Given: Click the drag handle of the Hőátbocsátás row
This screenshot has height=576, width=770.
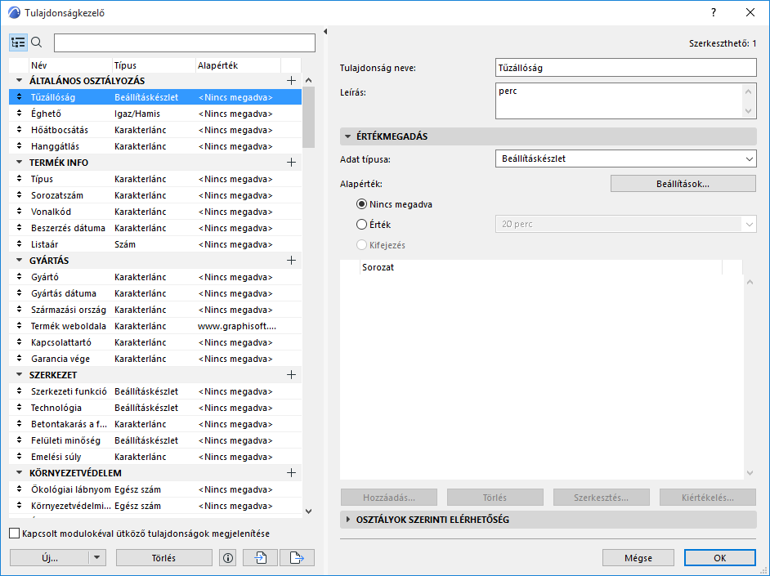Looking at the screenshot, I should (19, 130).
